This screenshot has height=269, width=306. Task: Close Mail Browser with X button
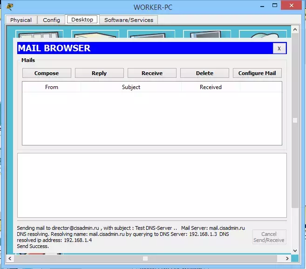(279, 48)
